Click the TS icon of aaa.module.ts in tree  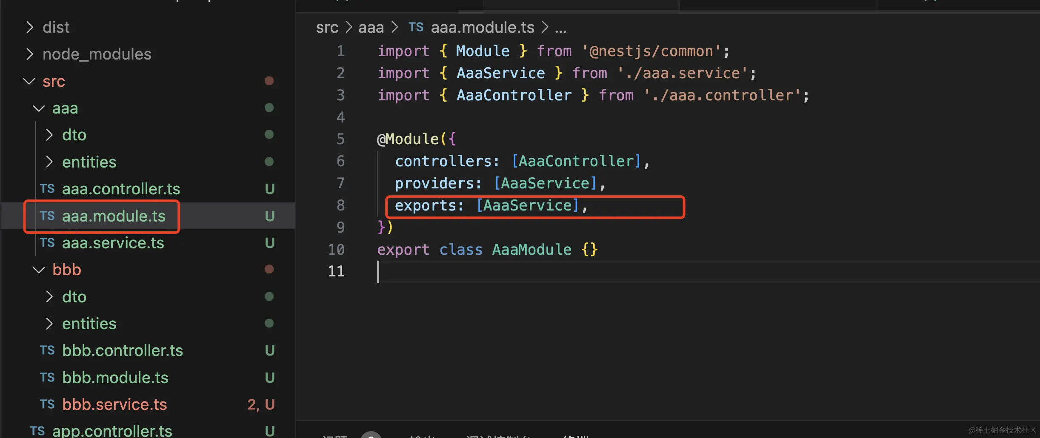point(47,216)
